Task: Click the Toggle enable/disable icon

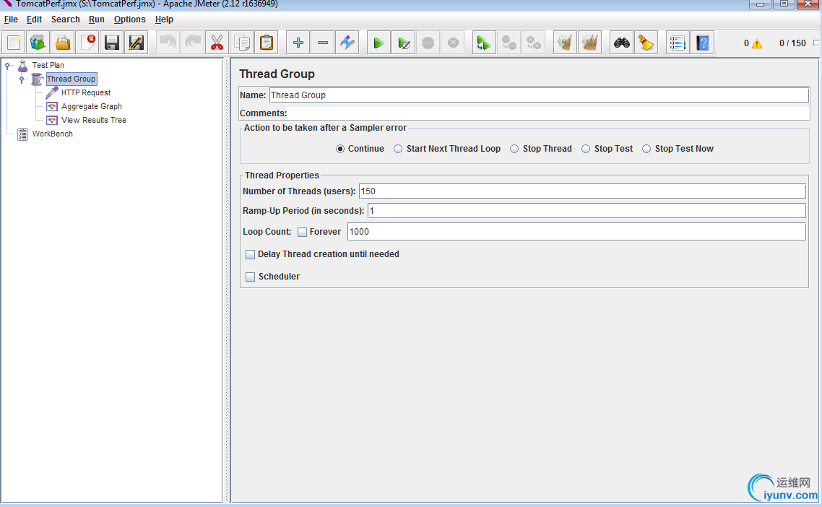Action: pyautogui.click(x=347, y=43)
